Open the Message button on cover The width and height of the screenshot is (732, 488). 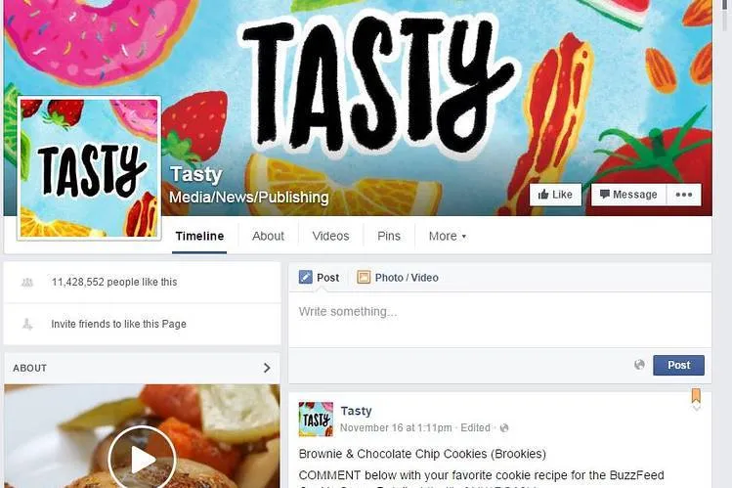pyautogui.click(x=628, y=195)
